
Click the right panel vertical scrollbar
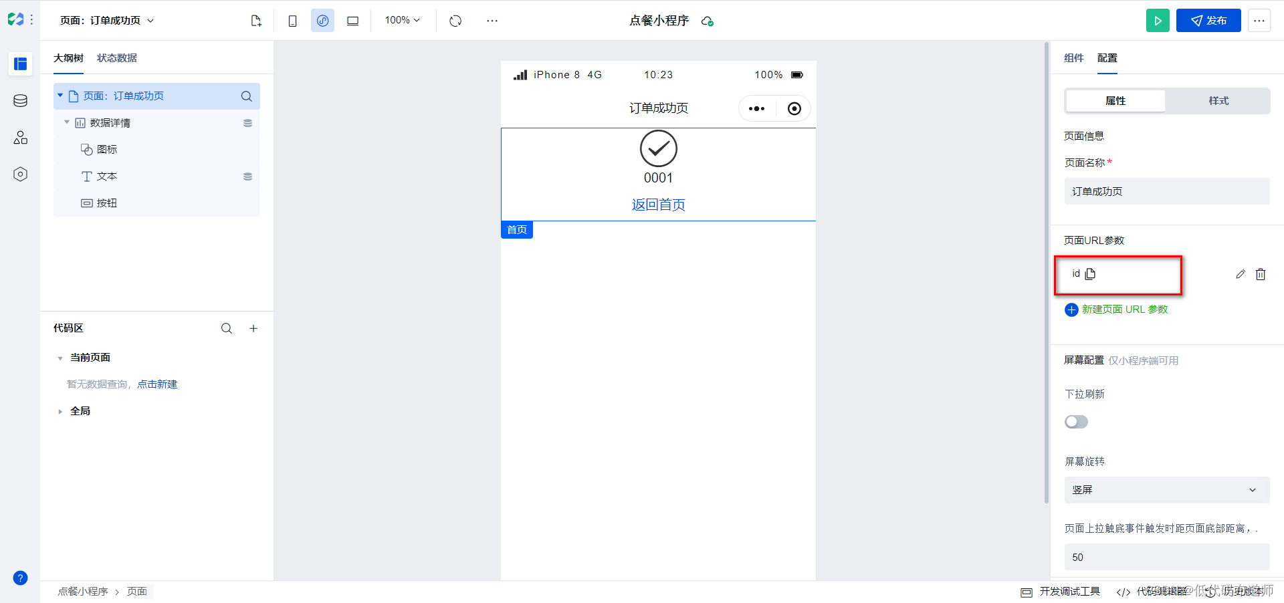click(x=1047, y=273)
